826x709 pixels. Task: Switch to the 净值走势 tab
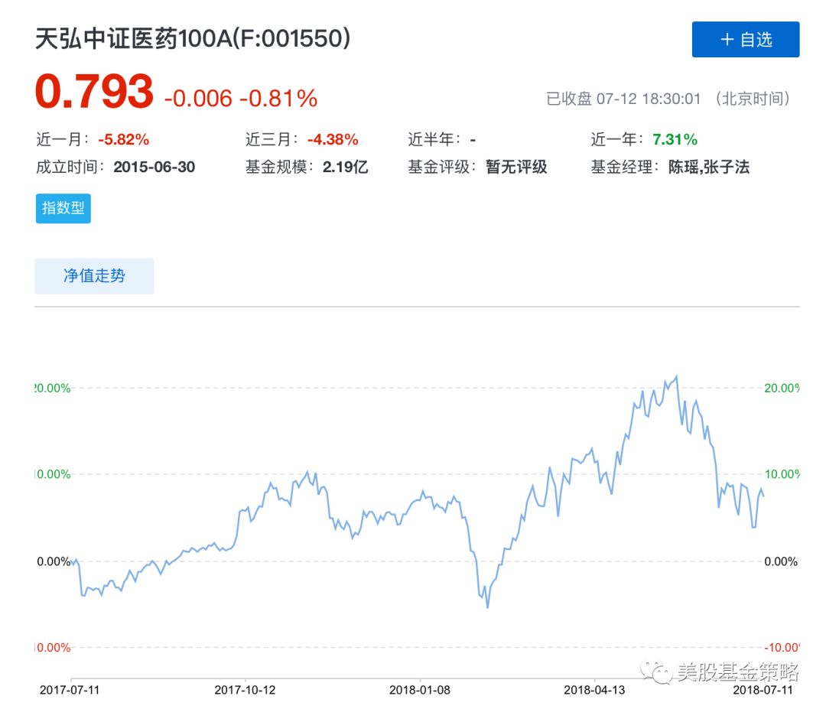click(94, 276)
